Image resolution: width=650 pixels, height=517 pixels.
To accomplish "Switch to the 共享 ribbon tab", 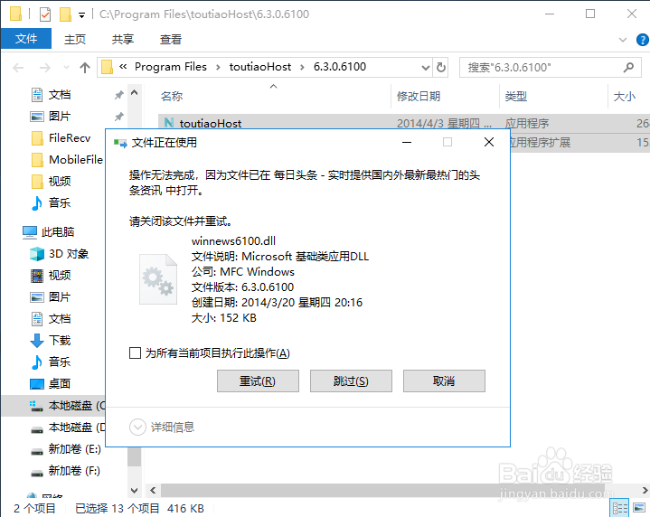I will tap(123, 40).
